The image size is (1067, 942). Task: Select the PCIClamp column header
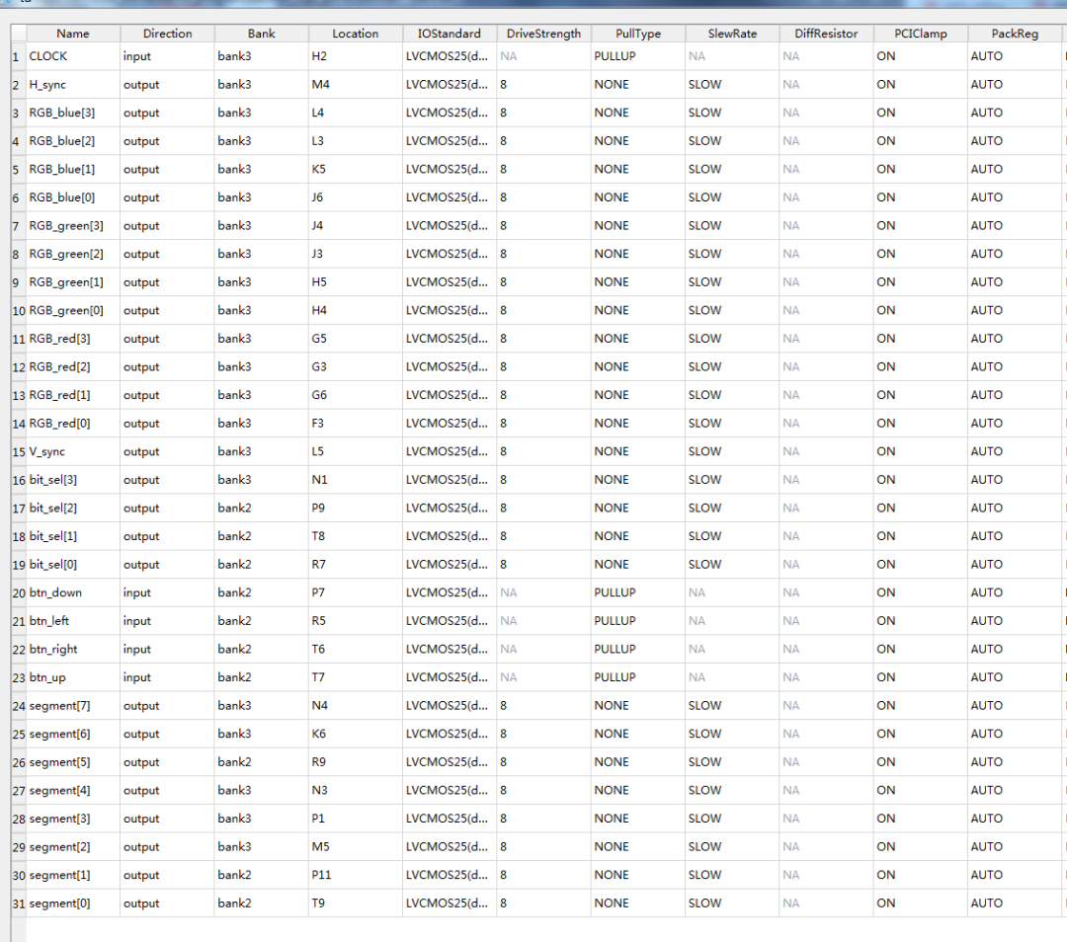pos(919,34)
